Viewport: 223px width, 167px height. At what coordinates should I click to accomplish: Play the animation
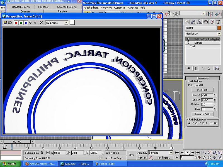(x=187, y=153)
